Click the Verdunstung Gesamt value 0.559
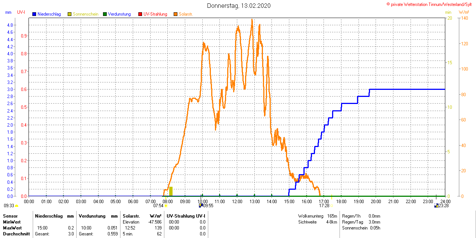Viewport: 476px width, 238px height. [112, 234]
